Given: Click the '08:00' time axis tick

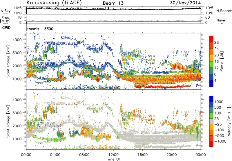Looking at the screenshot, I should 84,155.
